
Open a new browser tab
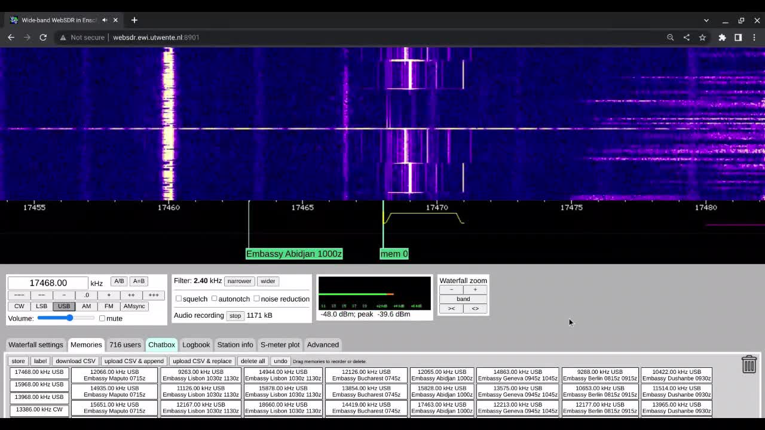tap(134, 20)
